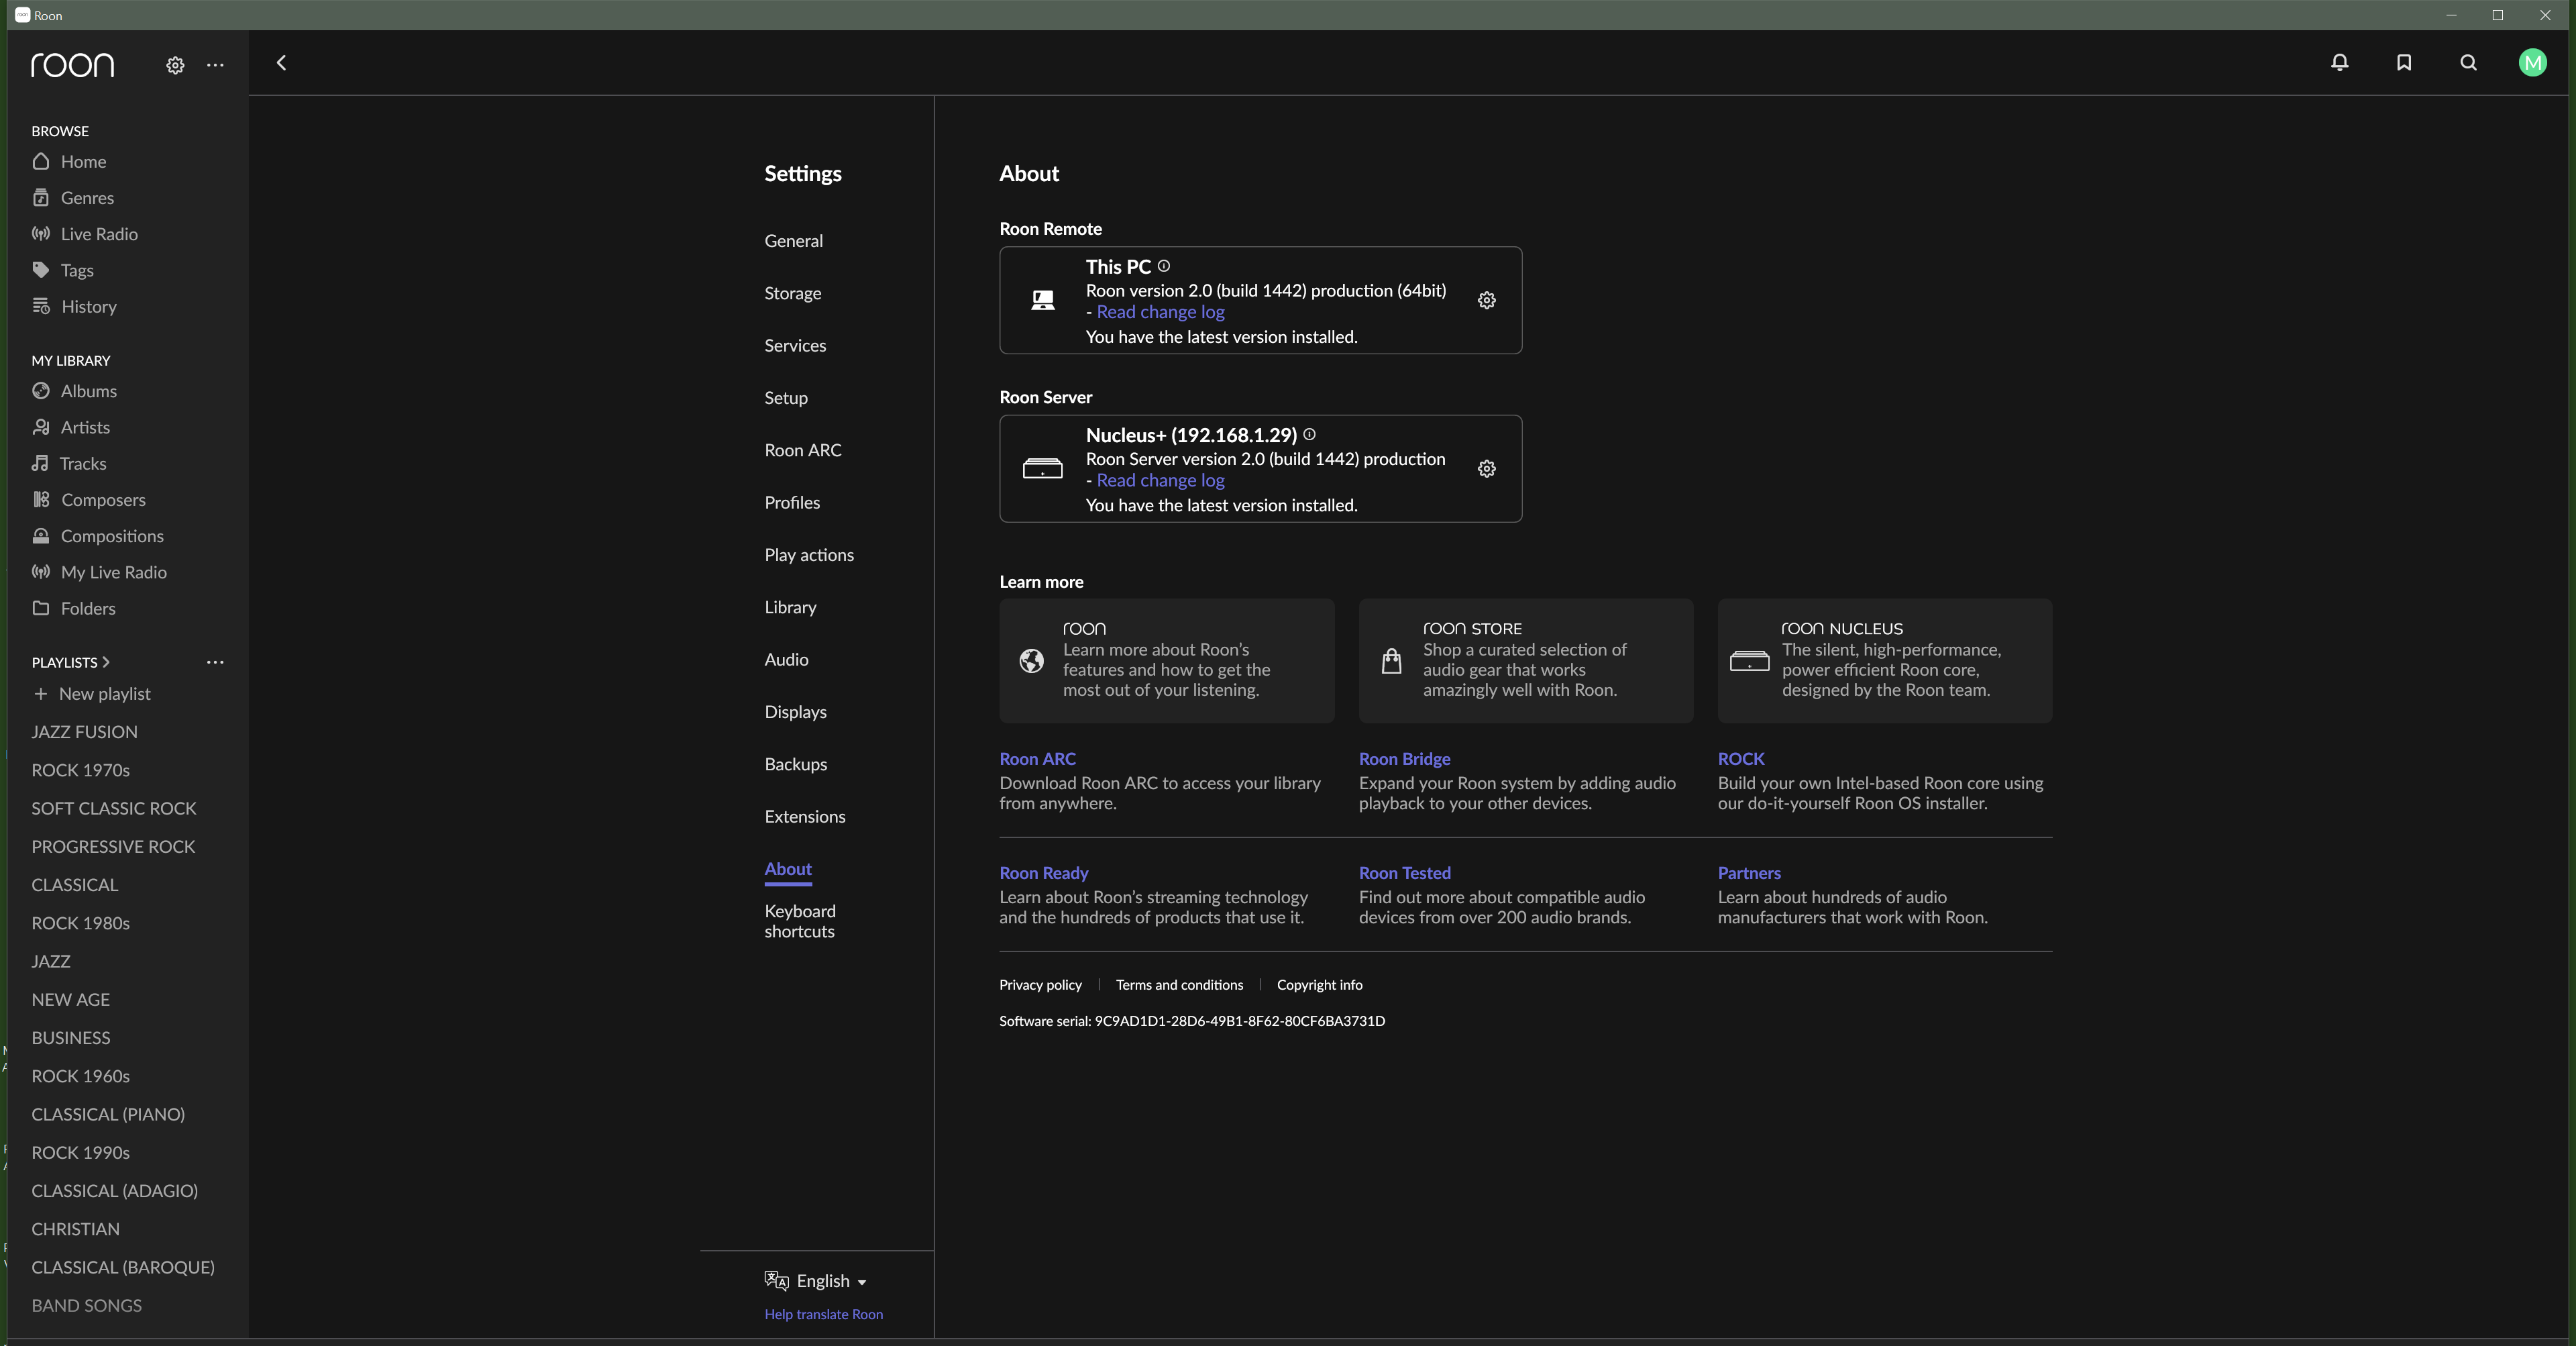Switch to Audio settings tab

pos(786,659)
